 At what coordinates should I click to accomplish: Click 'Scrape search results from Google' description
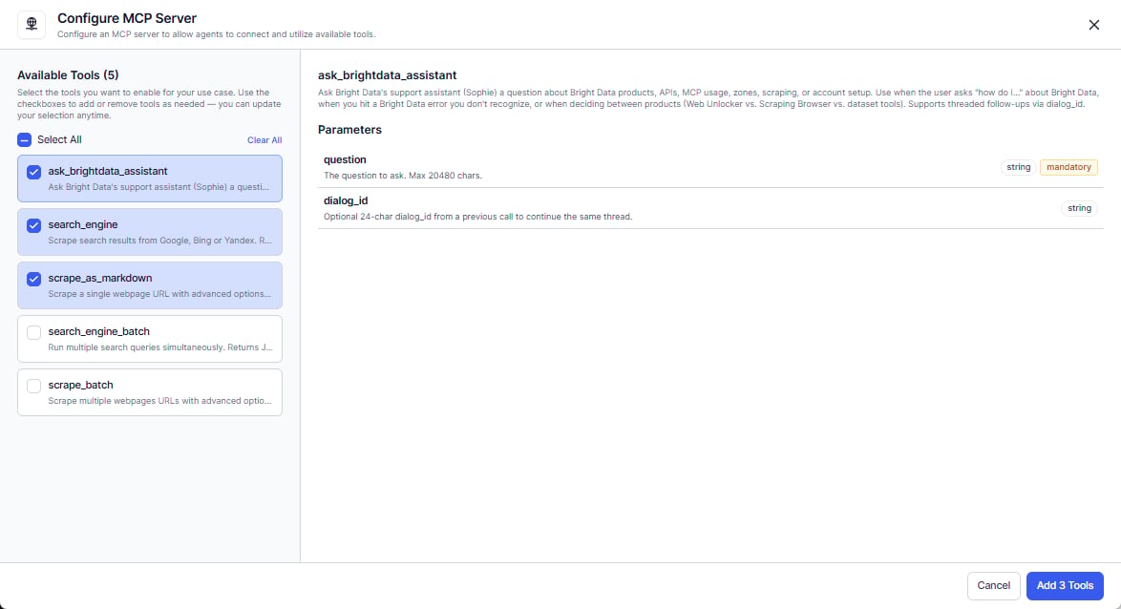(x=159, y=241)
